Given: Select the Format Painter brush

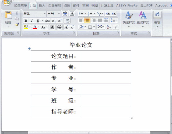Looking at the screenshot, I should (17, 24).
